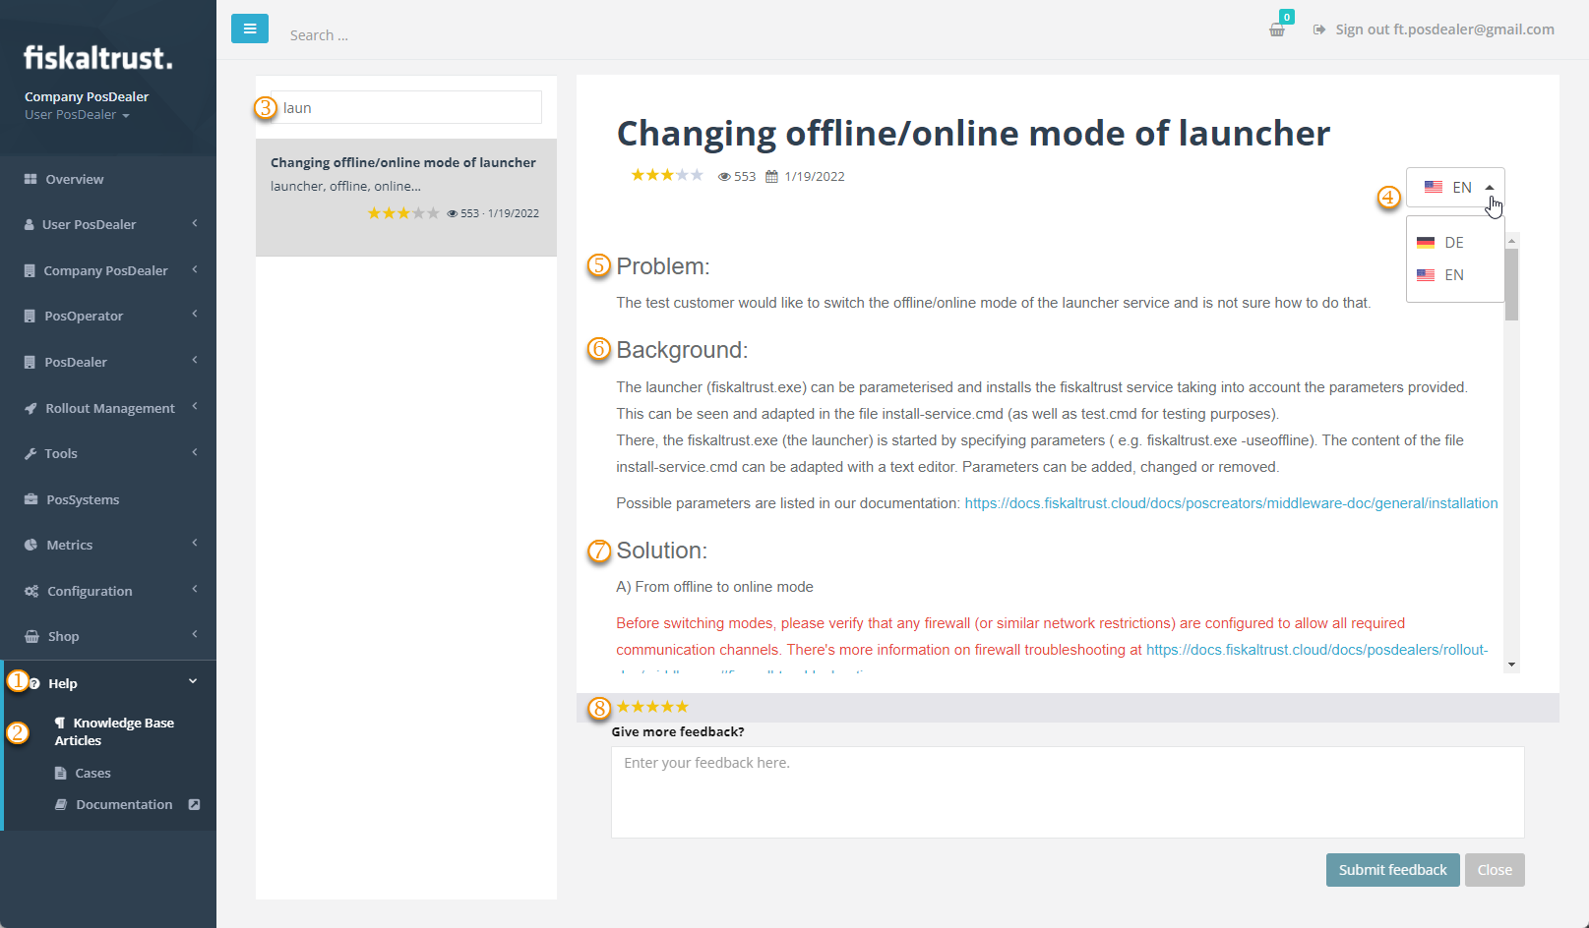Viewport: 1589px width, 928px height.
Task: Click the PosDealer building icon in sidebar
Action: point(30,362)
